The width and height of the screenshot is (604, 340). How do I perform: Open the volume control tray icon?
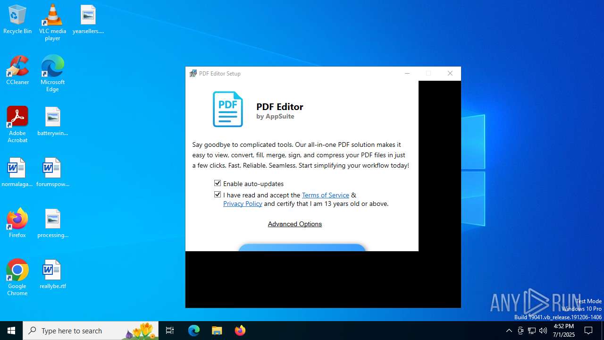coord(543,331)
